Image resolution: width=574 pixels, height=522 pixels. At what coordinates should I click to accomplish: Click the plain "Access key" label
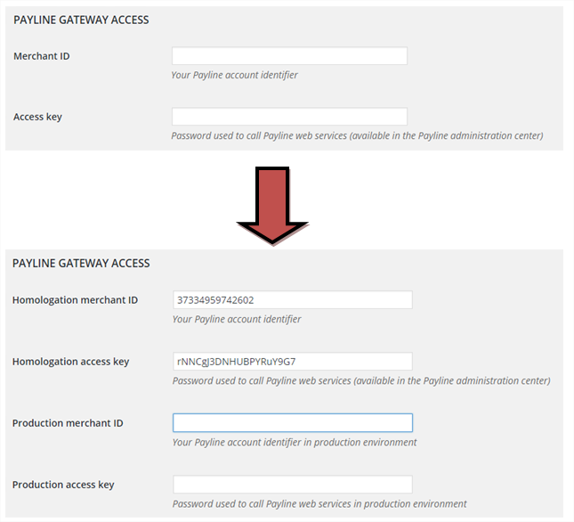coord(37,117)
